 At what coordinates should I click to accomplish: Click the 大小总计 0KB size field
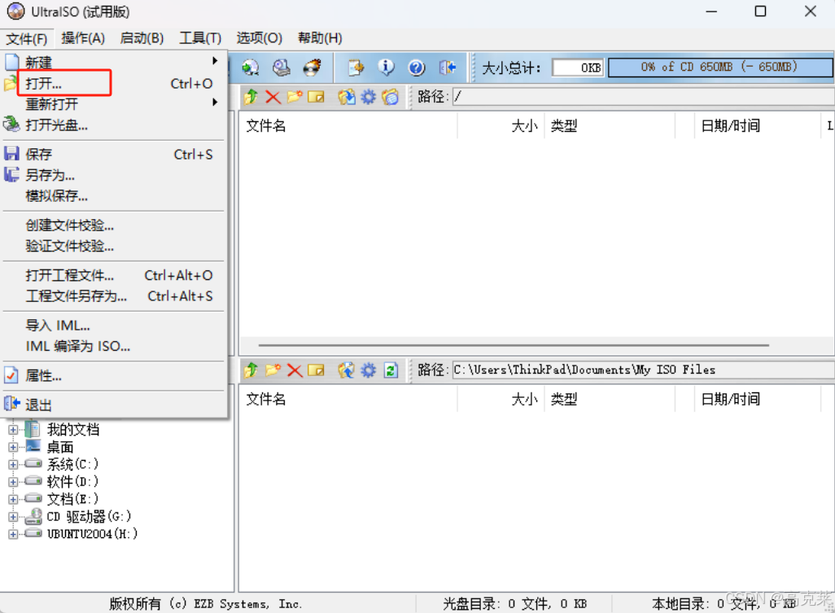(x=579, y=68)
